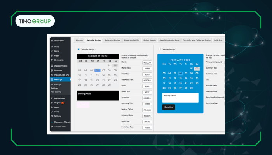The width and height of the screenshot is (272, 155).
Task: Click the FEBRUARY 2020 header in Design 1
Action: tap(98, 56)
